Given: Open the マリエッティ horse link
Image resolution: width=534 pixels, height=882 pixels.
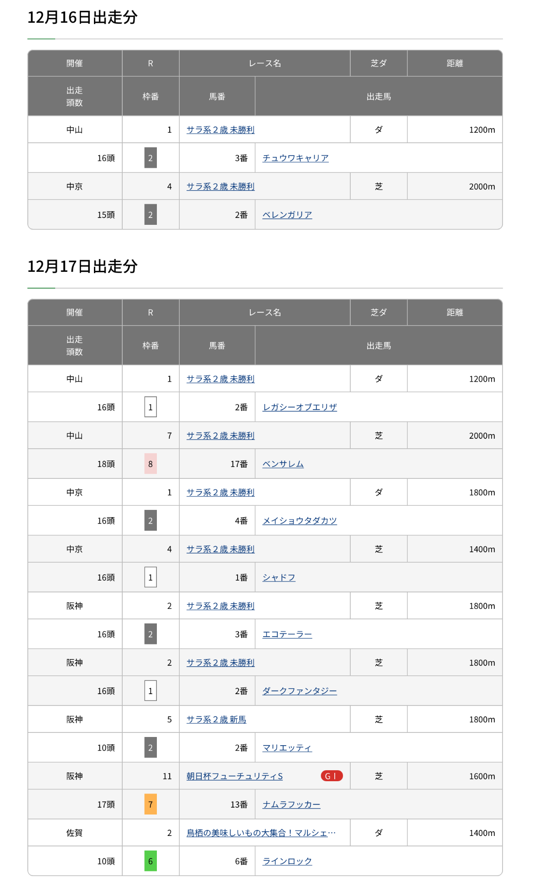Looking at the screenshot, I should point(287,748).
